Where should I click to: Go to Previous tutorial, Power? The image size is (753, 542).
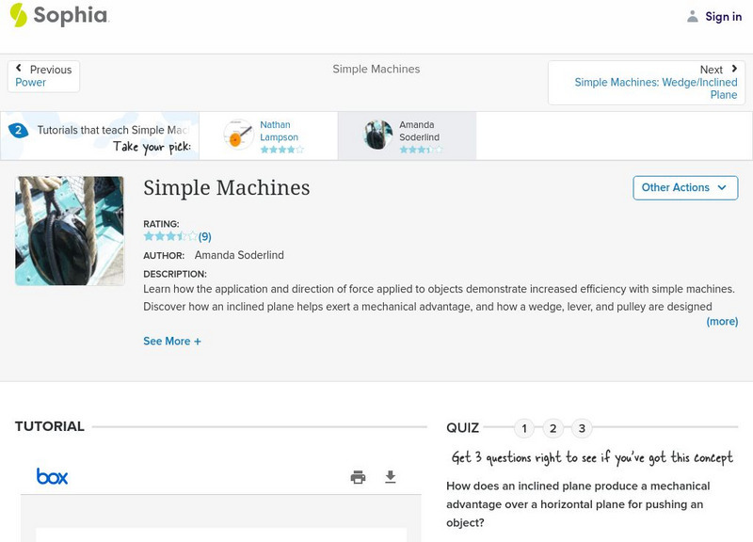click(x=43, y=76)
